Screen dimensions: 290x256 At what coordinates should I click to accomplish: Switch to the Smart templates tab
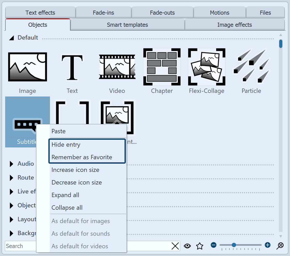coord(127,25)
